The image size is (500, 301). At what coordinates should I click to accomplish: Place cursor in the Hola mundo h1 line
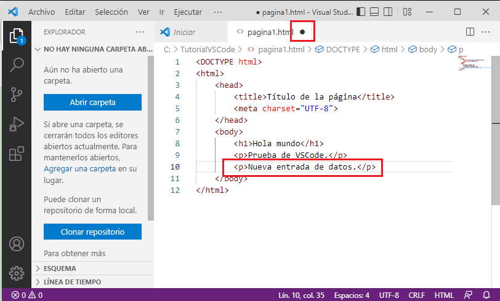coord(278,144)
